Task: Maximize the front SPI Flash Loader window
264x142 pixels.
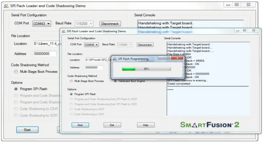Action: tap(244, 30)
